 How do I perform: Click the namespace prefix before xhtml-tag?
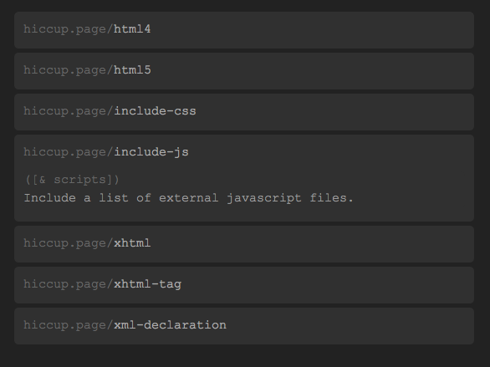click(68, 284)
